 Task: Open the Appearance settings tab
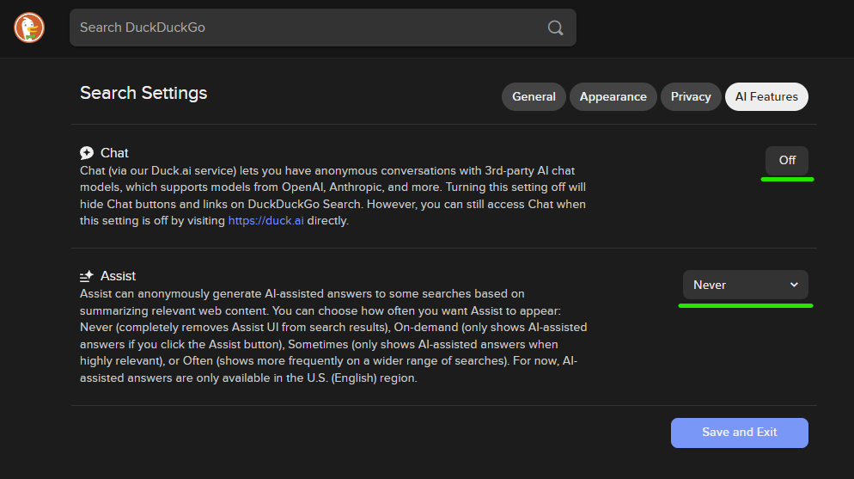[613, 96]
